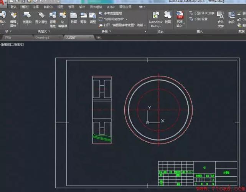The width and height of the screenshot is (246, 192).
Task: Open dropdown arrow under Insert (插入)
Action: [3, 25]
